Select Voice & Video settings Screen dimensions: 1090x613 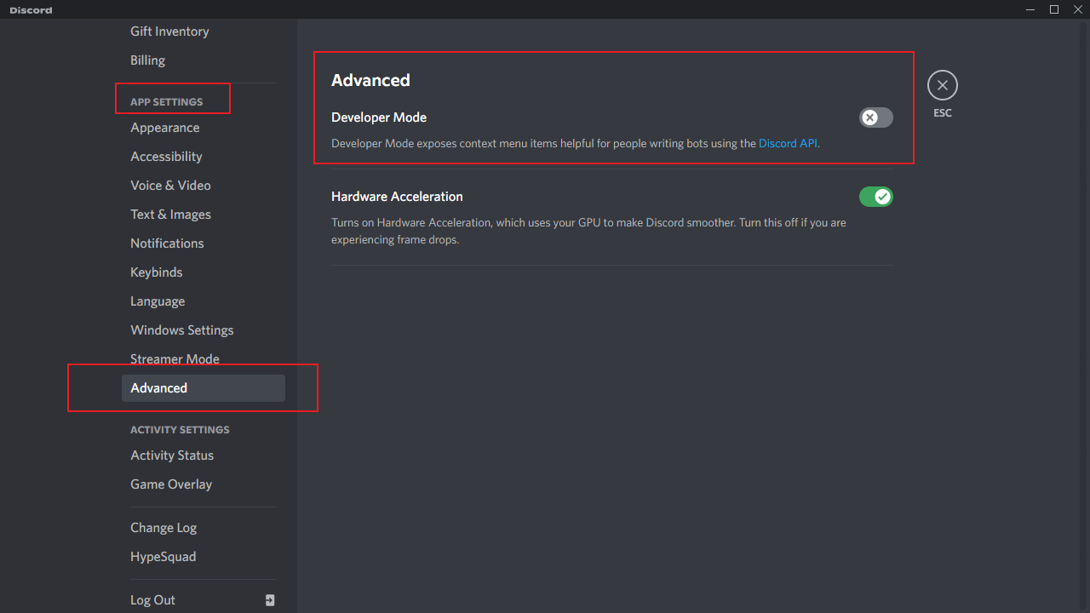click(x=170, y=186)
